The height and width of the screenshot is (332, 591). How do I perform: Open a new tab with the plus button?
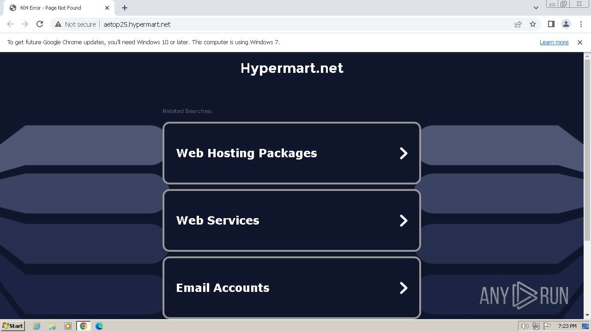pyautogui.click(x=125, y=8)
